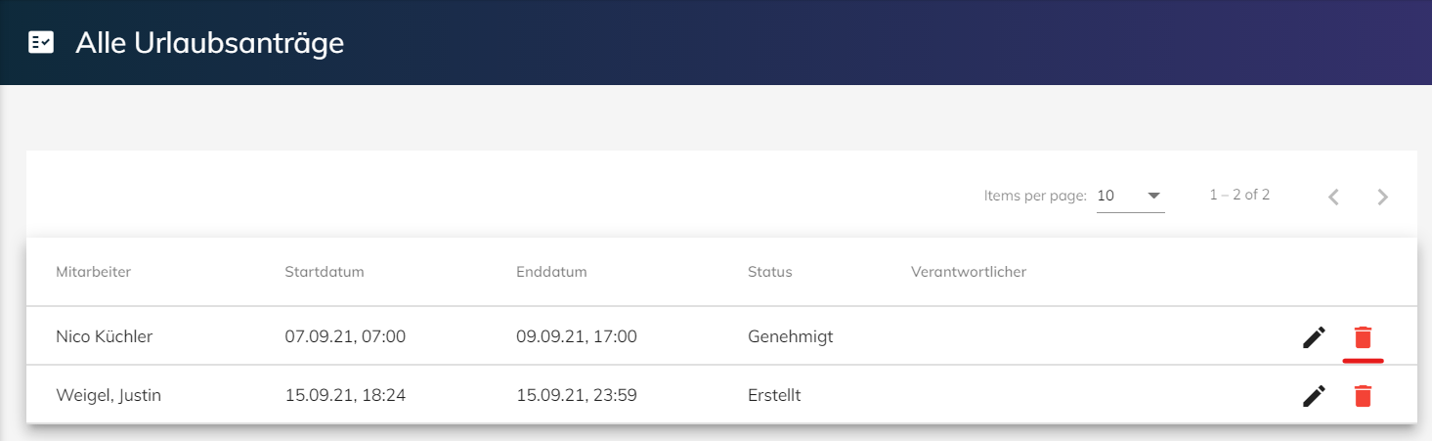
Task: Delete Justin Weigel's vacation request
Action: point(1363,396)
